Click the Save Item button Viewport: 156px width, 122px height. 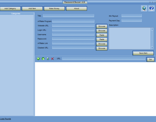[143, 53]
